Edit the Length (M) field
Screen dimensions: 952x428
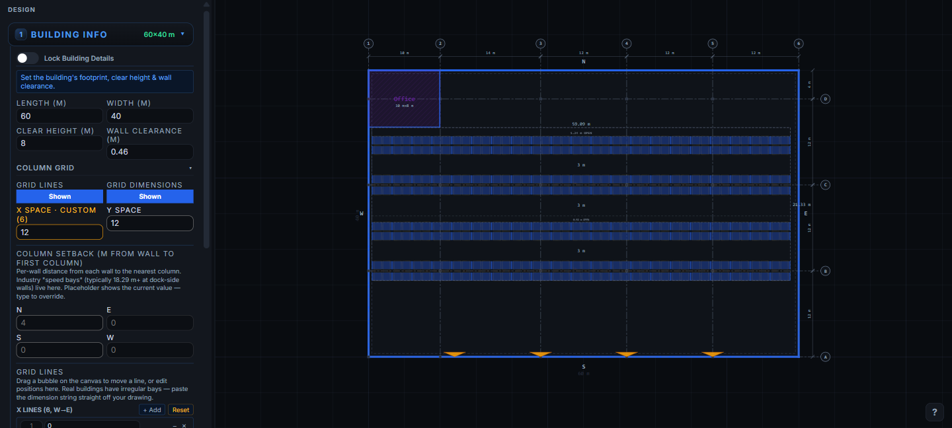point(59,116)
